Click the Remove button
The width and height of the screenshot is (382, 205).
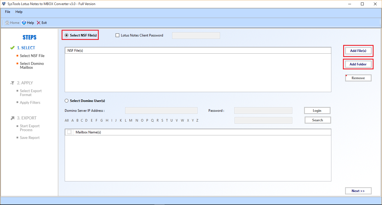tap(358, 78)
